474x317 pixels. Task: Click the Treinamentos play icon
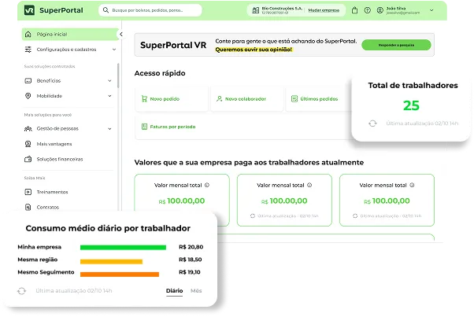click(x=28, y=192)
